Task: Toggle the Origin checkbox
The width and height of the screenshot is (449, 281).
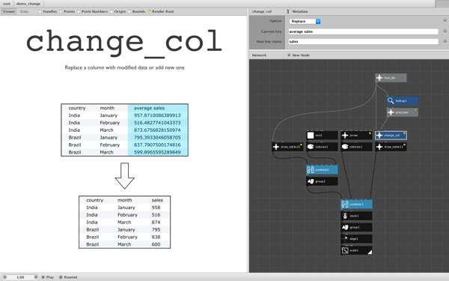Action: pos(111,11)
